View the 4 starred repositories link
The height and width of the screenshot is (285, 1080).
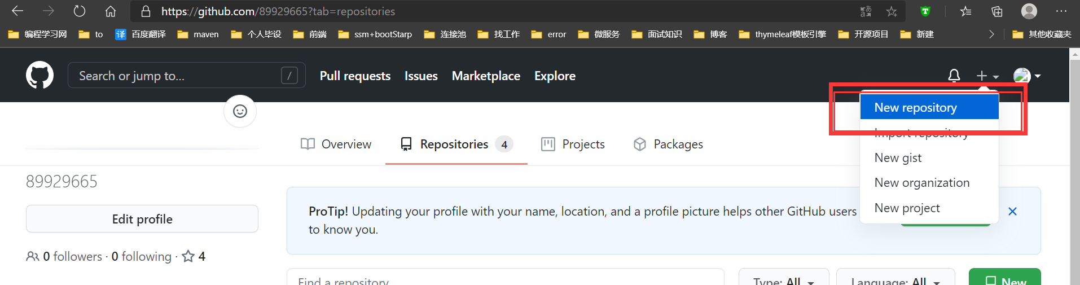(194, 257)
